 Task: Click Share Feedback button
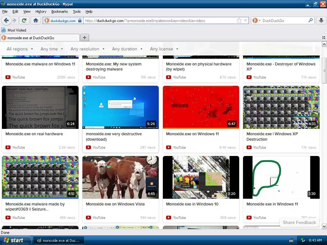coord(299,222)
